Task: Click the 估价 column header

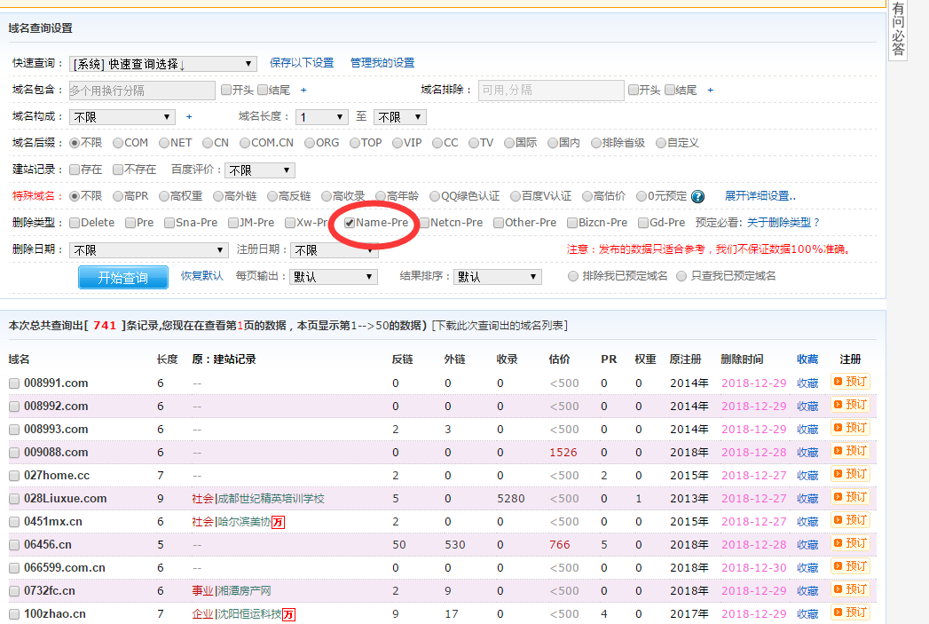Action: [559, 359]
